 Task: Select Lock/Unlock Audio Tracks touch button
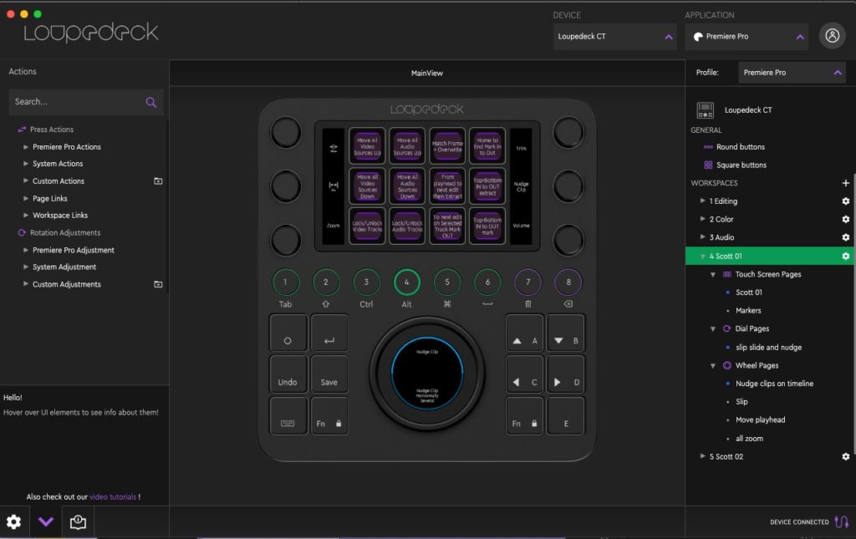407,226
